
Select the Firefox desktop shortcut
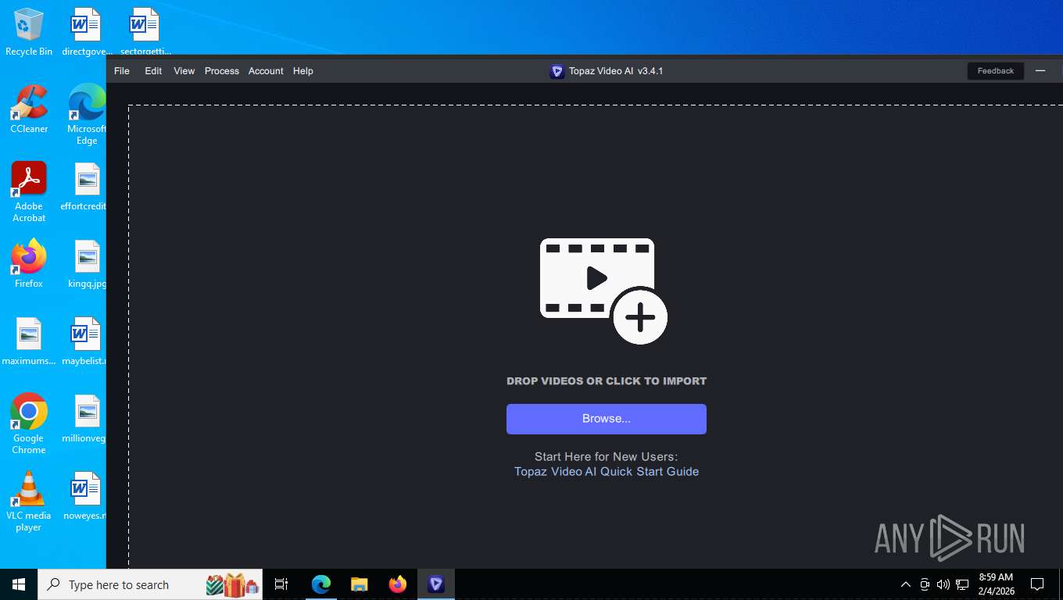click(29, 264)
